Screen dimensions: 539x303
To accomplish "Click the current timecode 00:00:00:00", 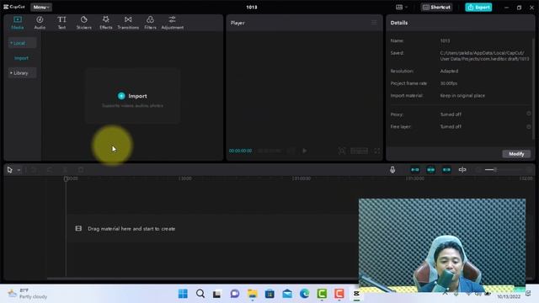I will pyautogui.click(x=240, y=151).
